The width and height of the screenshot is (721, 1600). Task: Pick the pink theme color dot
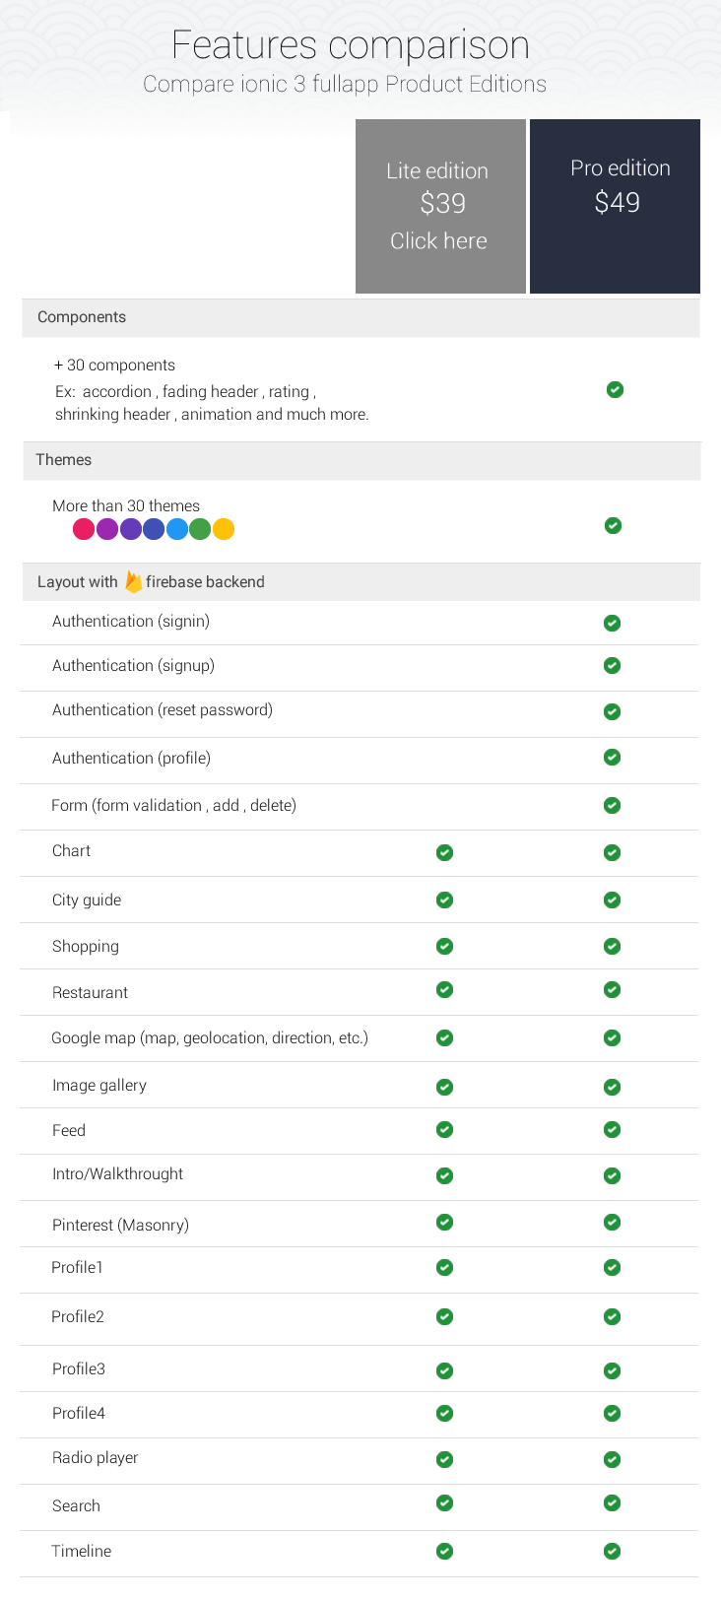pyautogui.click(x=84, y=529)
